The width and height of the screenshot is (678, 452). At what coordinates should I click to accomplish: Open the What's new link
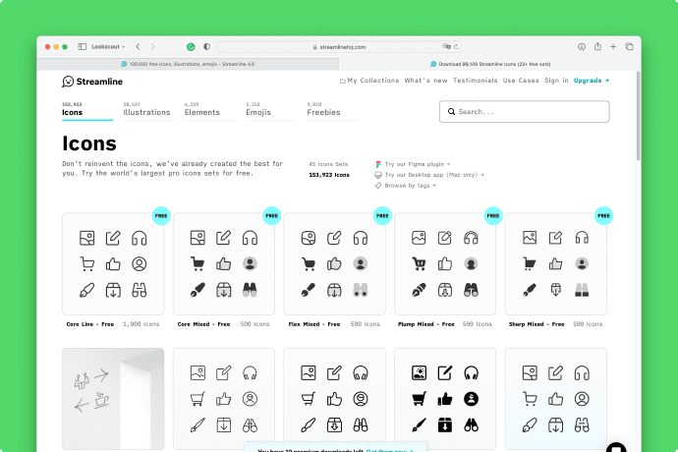click(425, 81)
